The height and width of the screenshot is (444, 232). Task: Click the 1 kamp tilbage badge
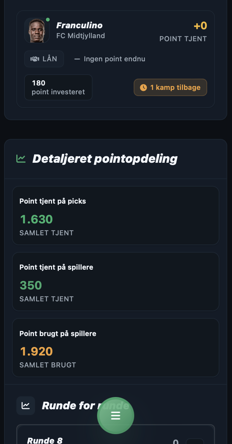tap(170, 88)
